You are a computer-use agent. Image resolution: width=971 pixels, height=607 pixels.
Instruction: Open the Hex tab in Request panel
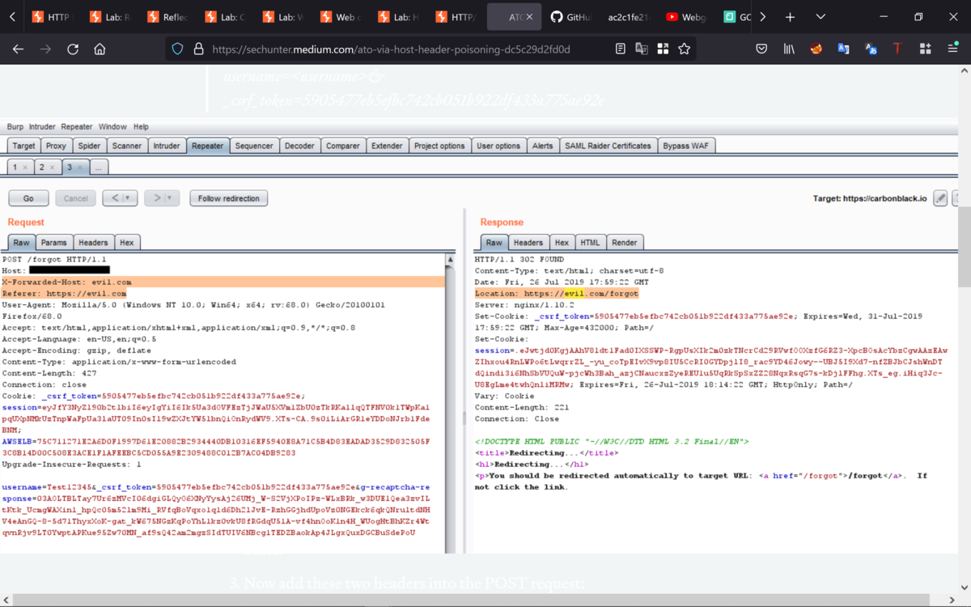click(127, 242)
